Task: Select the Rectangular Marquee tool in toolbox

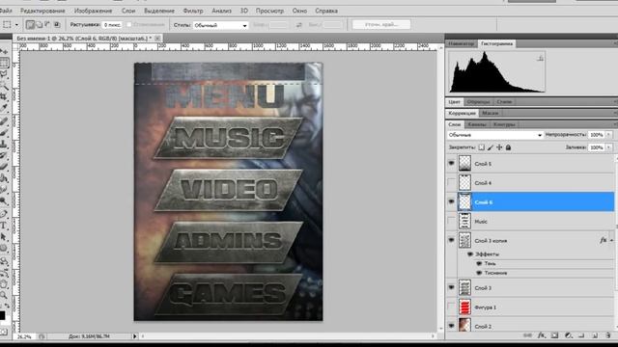Action: [4, 63]
